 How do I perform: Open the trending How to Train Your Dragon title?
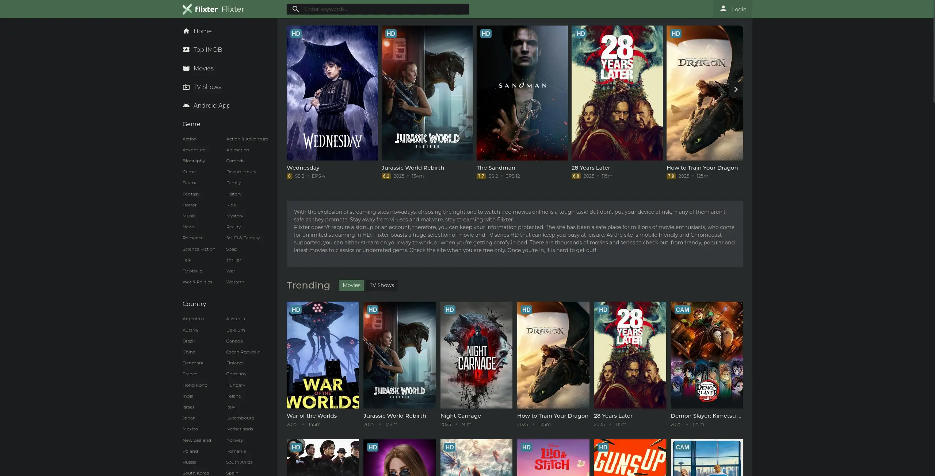(x=553, y=416)
